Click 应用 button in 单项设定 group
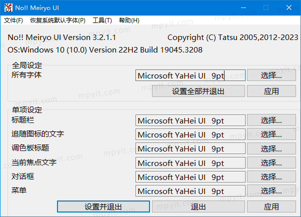301x217 pixels. (x=271, y=206)
